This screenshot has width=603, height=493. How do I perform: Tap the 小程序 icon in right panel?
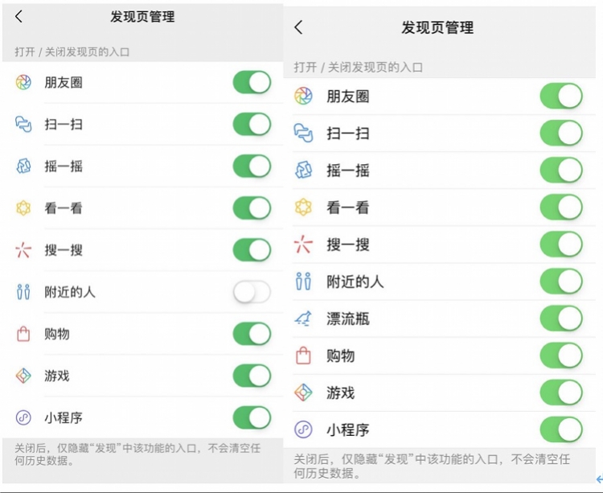303,429
